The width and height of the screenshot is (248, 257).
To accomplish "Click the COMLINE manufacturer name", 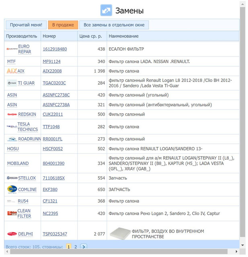I will pos(27,190).
